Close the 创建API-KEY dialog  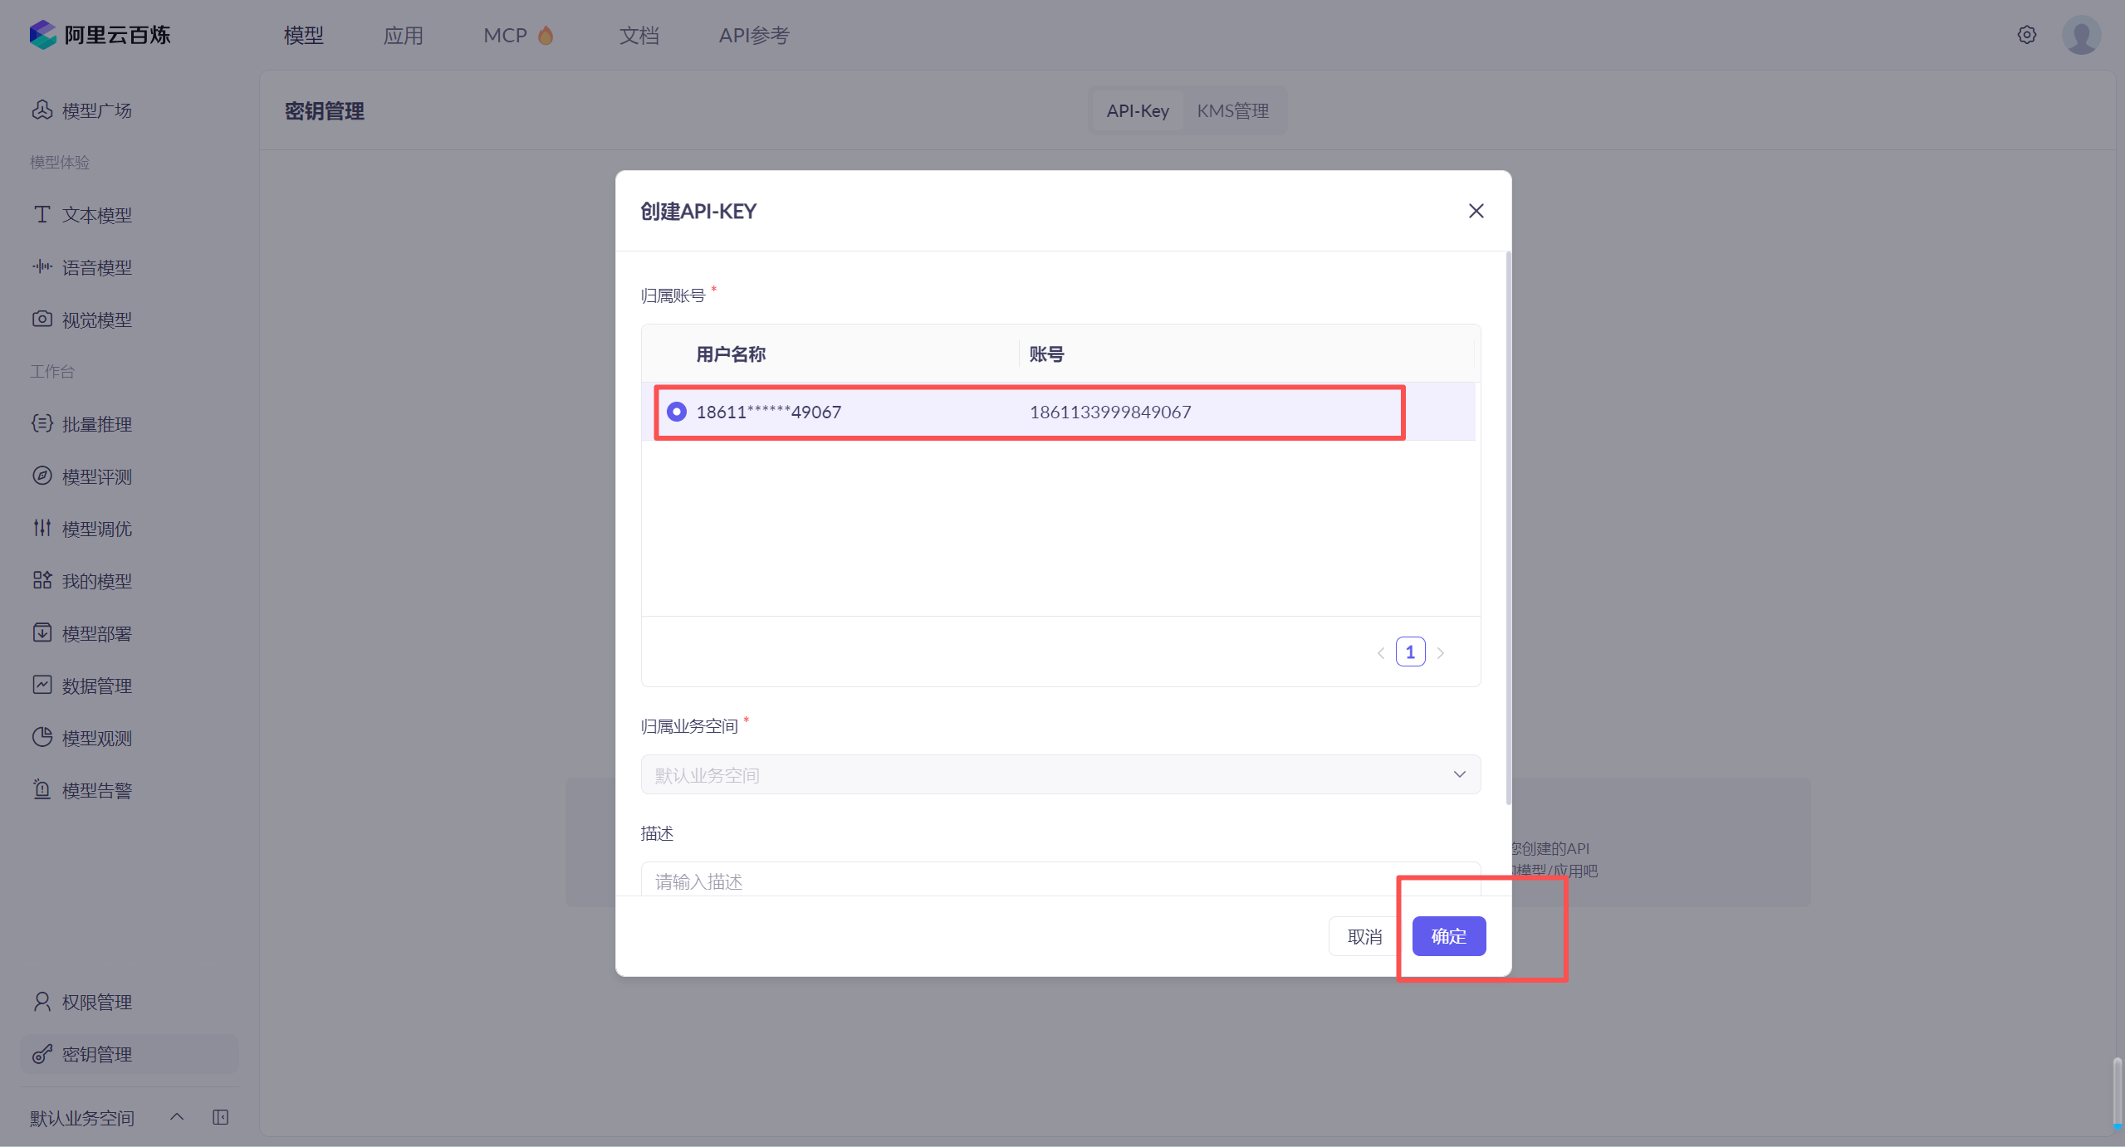pos(1476,211)
